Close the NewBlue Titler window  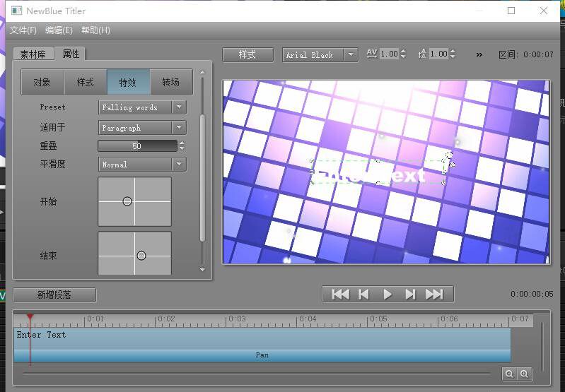pos(544,11)
